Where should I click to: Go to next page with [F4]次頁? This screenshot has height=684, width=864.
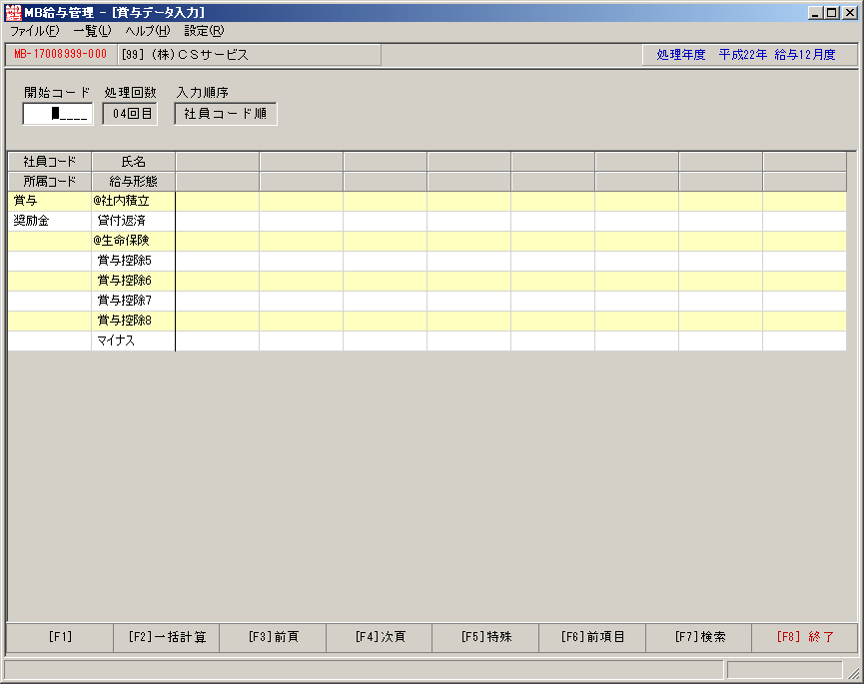tap(380, 637)
